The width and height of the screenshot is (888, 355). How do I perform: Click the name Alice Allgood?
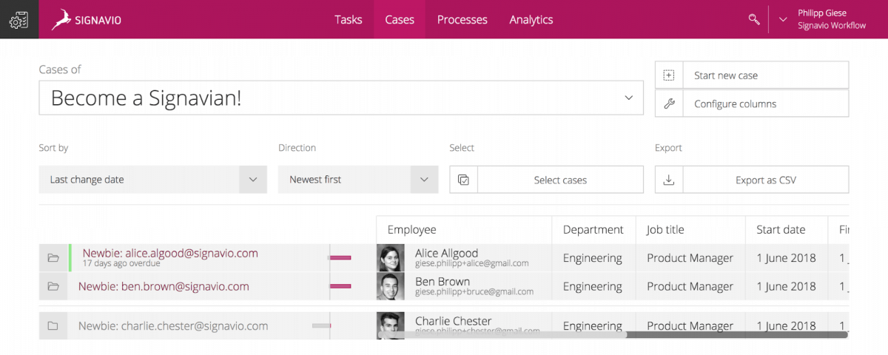446,253
